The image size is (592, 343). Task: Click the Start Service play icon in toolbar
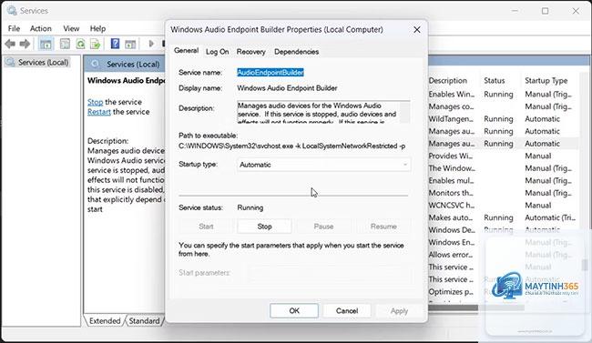tap(151, 44)
